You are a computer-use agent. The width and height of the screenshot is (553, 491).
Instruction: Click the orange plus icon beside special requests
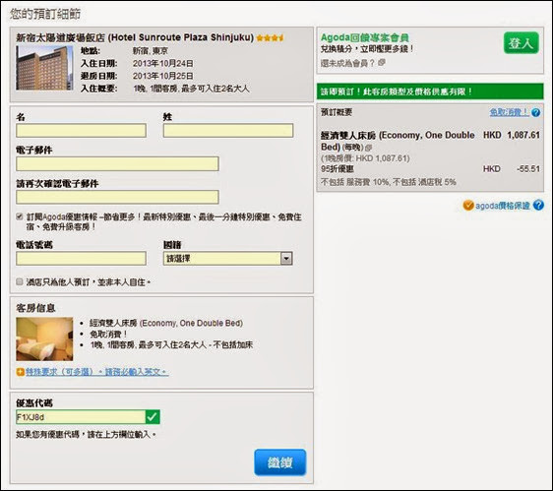point(20,372)
